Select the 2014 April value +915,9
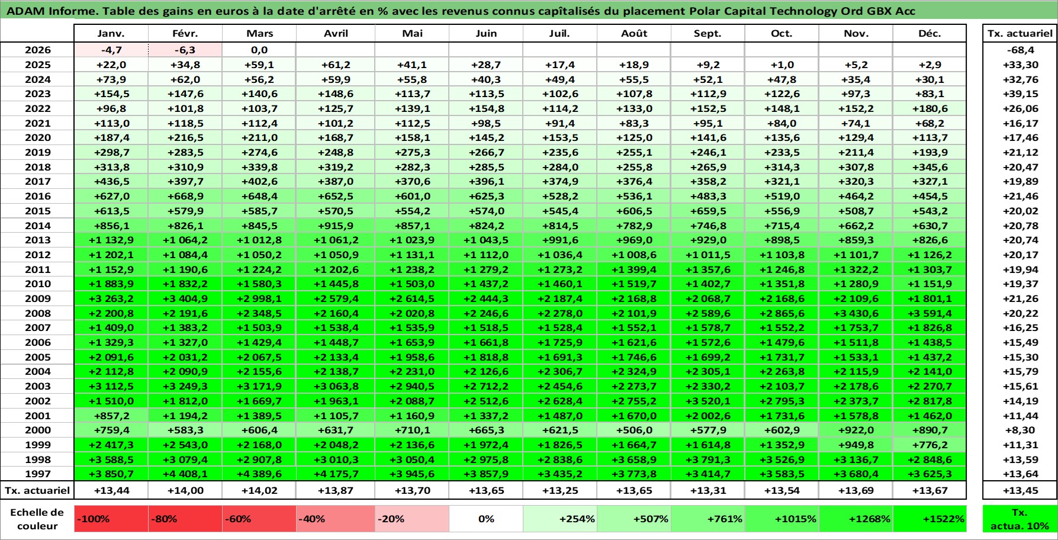 tap(336, 226)
